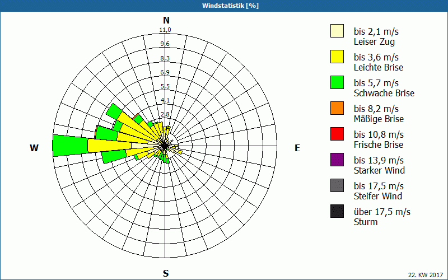
Task: Click the pale yellow 2,1 m/s swatch
Action: point(337,31)
